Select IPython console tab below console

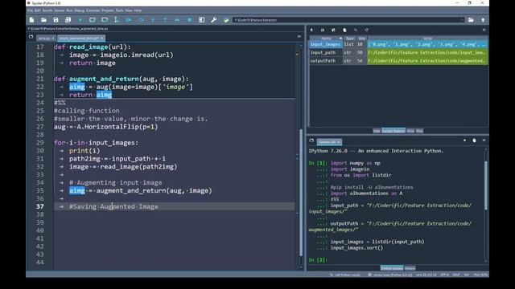tap(392, 268)
